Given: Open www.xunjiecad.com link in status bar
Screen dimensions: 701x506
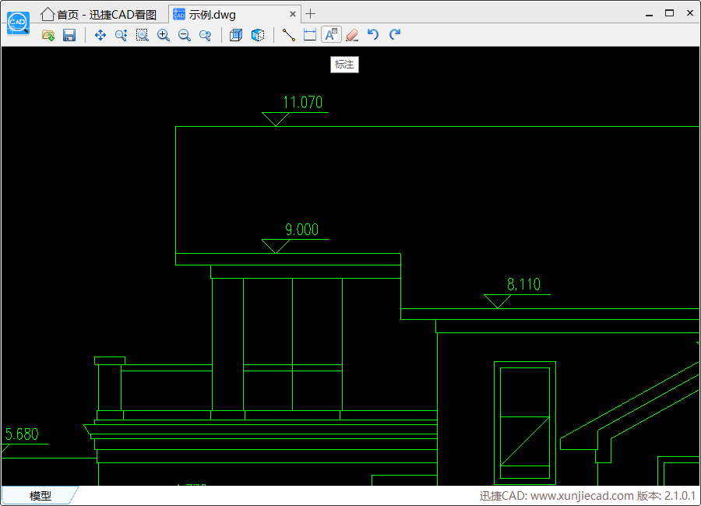Looking at the screenshot, I should (x=582, y=496).
